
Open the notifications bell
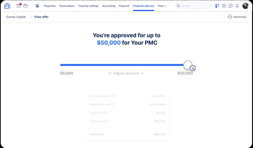pyautogui.click(x=237, y=6)
